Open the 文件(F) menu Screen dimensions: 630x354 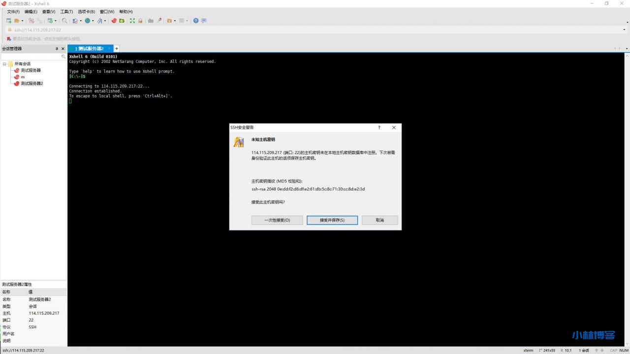point(13,12)
